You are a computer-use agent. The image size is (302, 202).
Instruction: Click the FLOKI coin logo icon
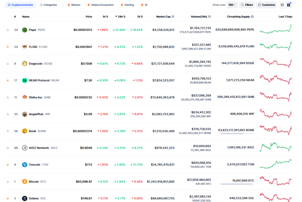pyautogui.click(x=25, y=47)
